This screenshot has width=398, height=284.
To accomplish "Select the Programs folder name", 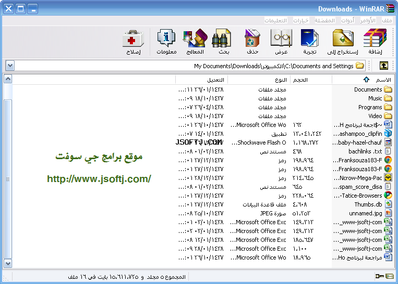I will pyautogui.click(x=370, y=107).
